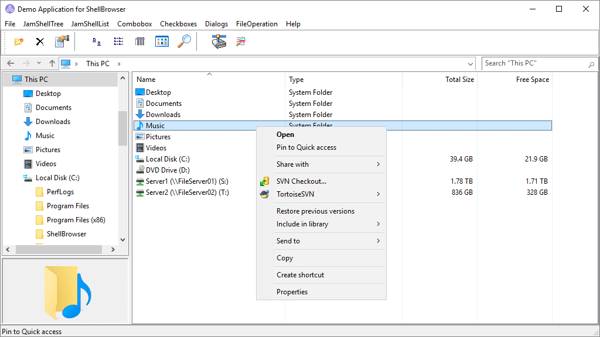Select Pin to Quick access
This screenshot has height=337, width=600.
pos(306,147)
